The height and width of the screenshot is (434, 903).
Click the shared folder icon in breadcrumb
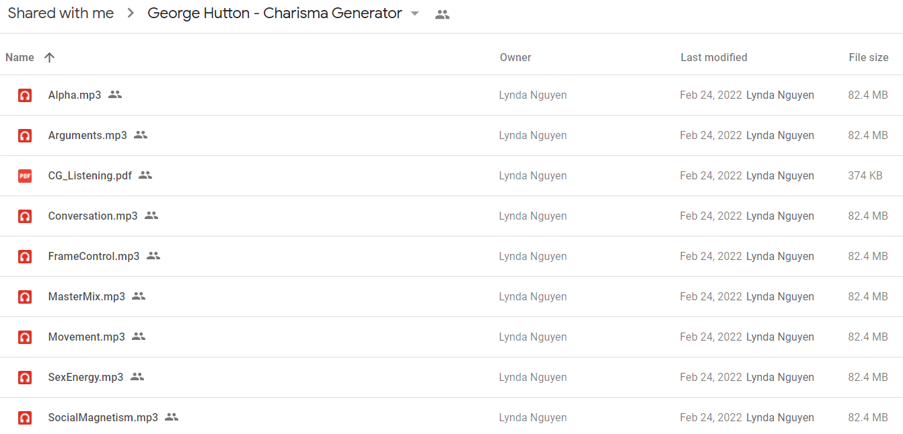[x=442, y=14]
